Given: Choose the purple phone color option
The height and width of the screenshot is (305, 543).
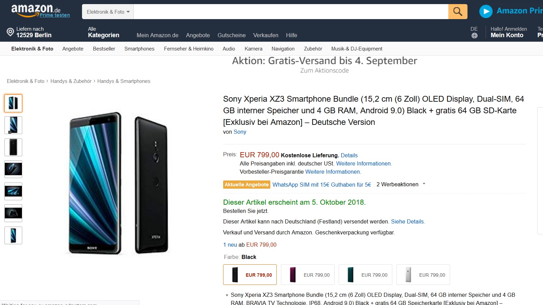Looking at the screenshot, I should [308, 275].
